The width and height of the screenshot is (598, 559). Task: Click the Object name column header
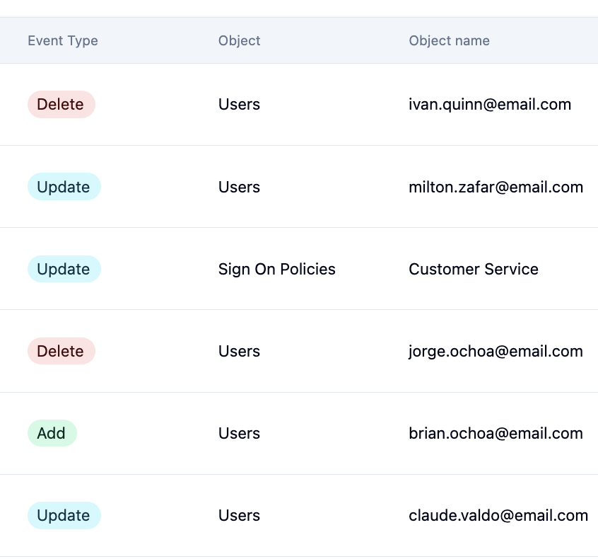point(449,40)
